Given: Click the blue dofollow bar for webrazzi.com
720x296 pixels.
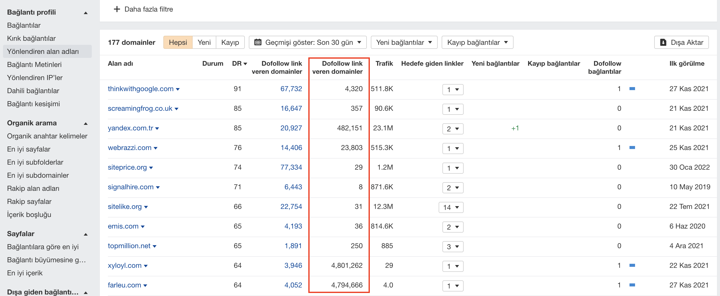Looking at the screenshot, I should [x=632, y=147].
